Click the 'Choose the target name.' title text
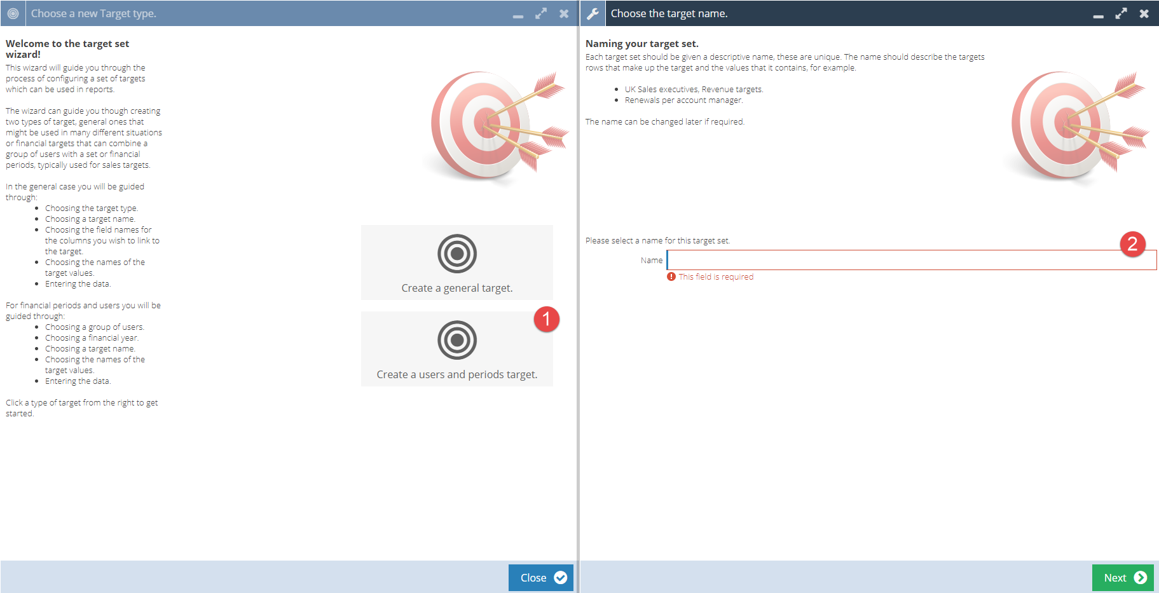Screen dimensions: 1159x593 click(669, 13)
